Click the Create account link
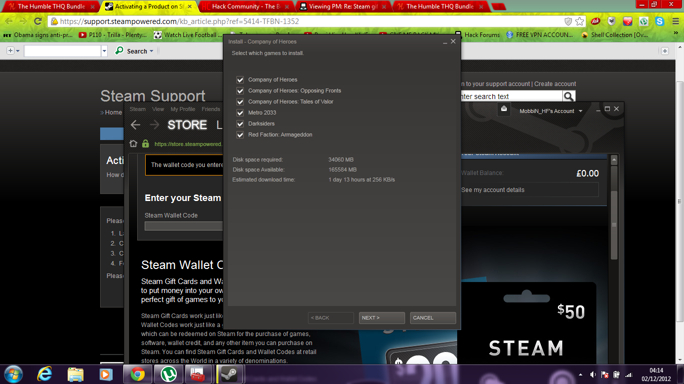This screenshot has height=384, width=684. [x=555, y=84]
